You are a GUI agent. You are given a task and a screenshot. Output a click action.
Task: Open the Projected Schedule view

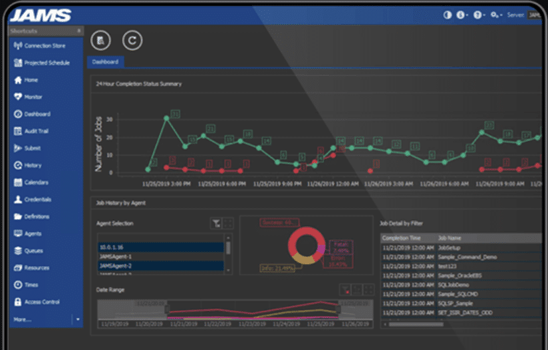[45, 63]
